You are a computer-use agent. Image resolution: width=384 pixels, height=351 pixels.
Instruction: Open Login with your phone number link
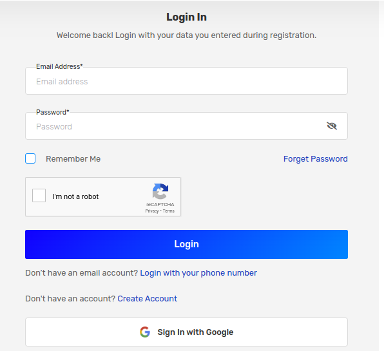click(x=198, y=273)
